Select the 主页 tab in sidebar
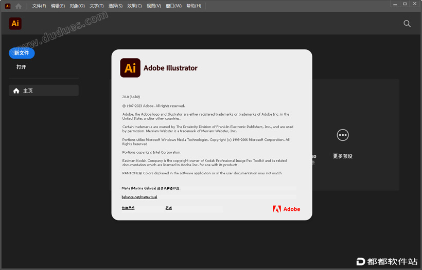 [x=44, y=91]
